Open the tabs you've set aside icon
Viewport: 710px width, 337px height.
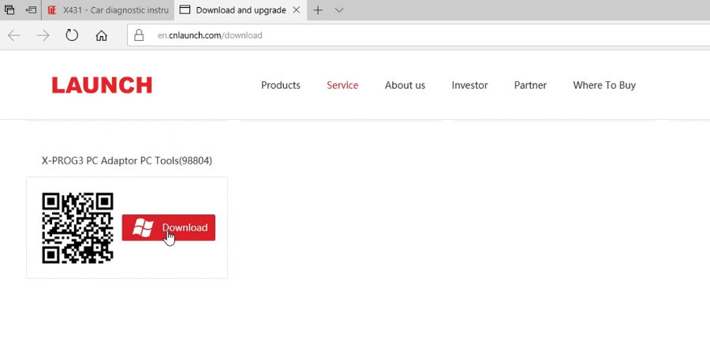point(9,10)
